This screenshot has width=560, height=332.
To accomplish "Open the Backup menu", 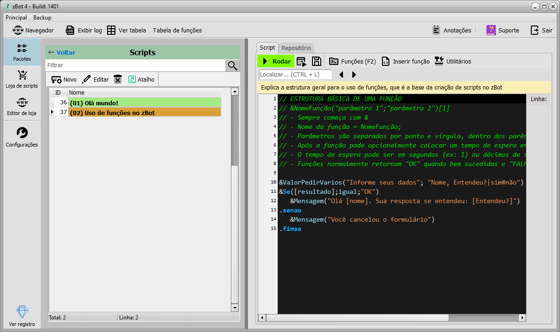I will click(42, 18).
